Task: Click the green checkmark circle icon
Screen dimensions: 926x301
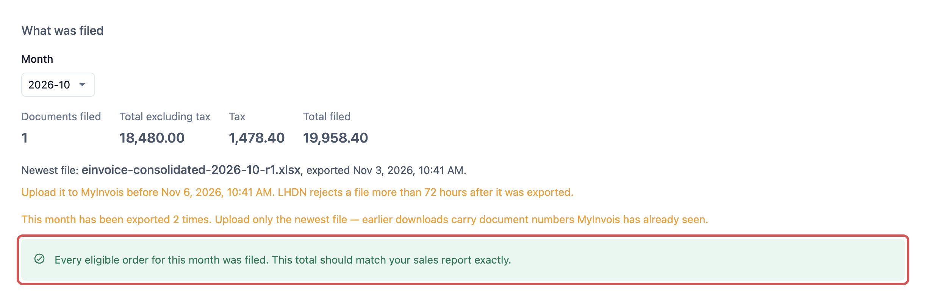Action: coord(39,259)
